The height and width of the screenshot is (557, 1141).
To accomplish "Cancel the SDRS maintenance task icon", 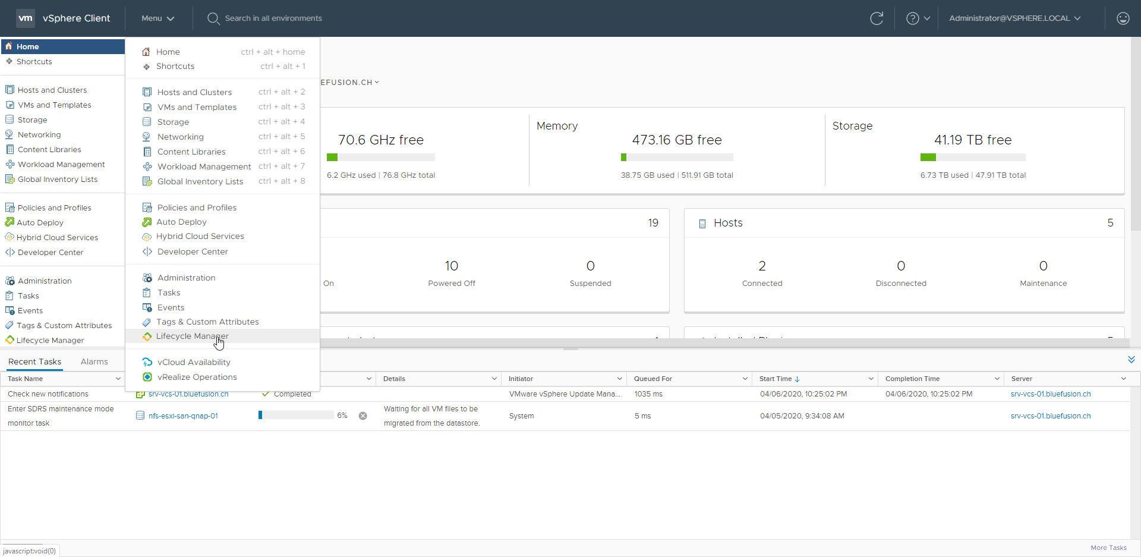I will click(363, 416).
